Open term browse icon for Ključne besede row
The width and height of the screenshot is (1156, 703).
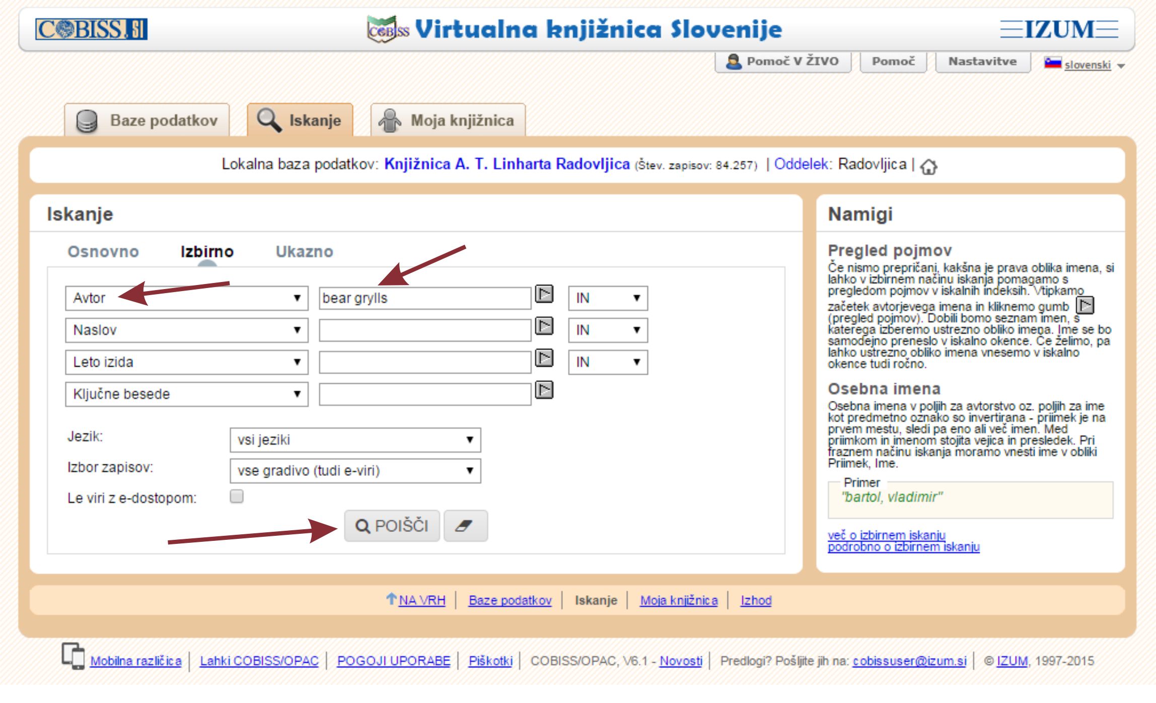click(544, 390)
